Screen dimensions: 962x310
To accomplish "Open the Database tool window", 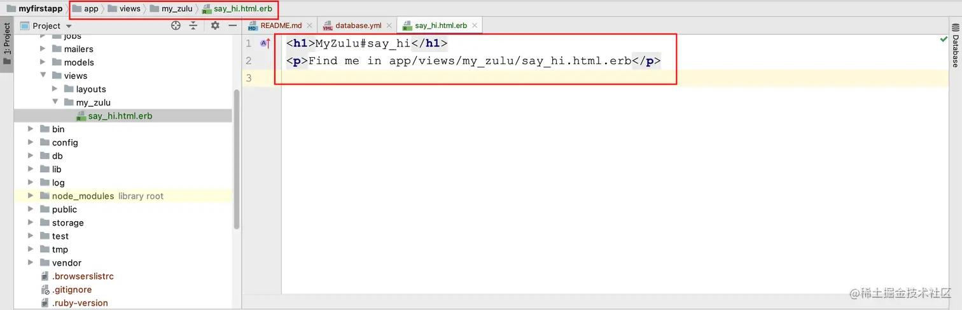I will (x=955, y=46).
